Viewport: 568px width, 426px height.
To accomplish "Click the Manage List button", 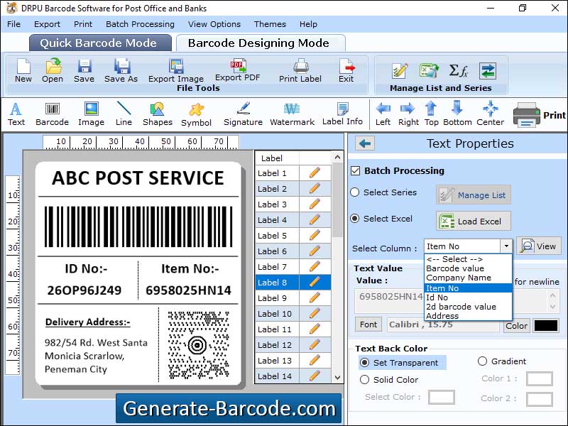I will pos(473,195).
